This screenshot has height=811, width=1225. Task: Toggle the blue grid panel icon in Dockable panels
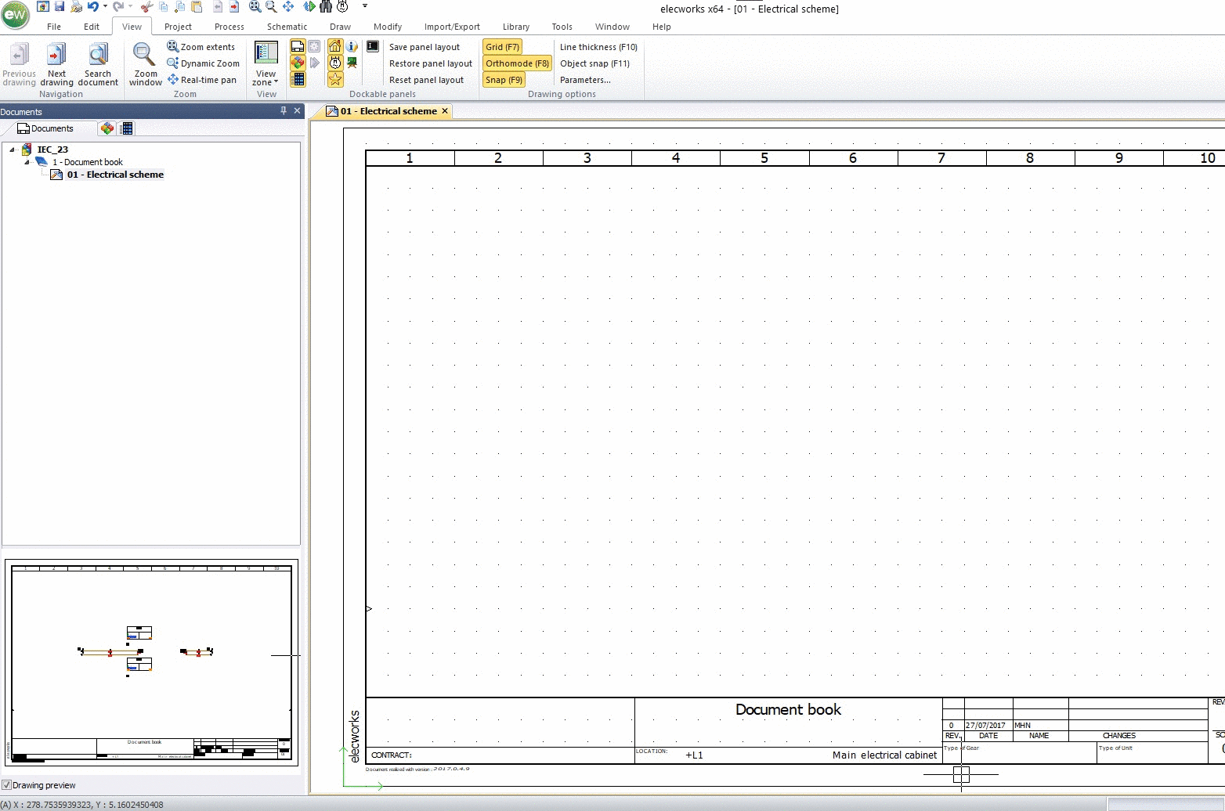coord(298,79)
